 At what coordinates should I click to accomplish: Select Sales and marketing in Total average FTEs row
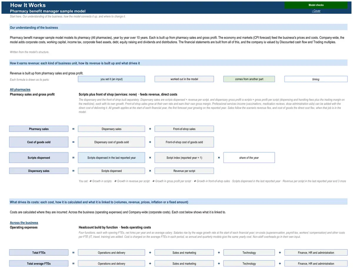[184, 264]
